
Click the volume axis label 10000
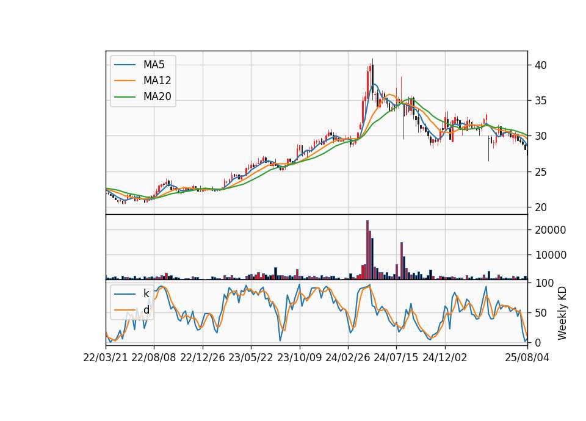click(x=551, y=255)
